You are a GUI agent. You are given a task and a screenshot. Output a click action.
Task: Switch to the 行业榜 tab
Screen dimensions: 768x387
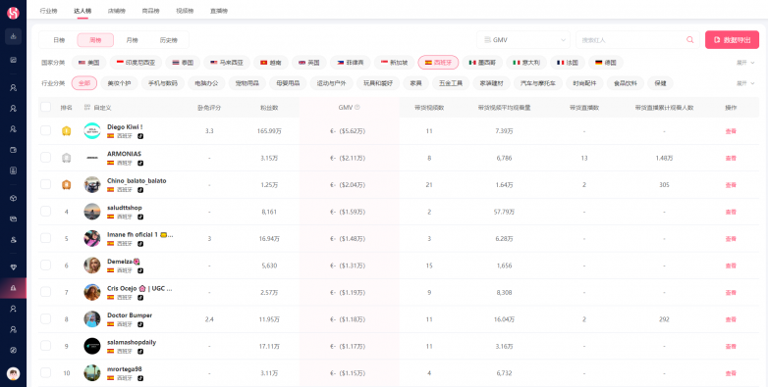48,11
